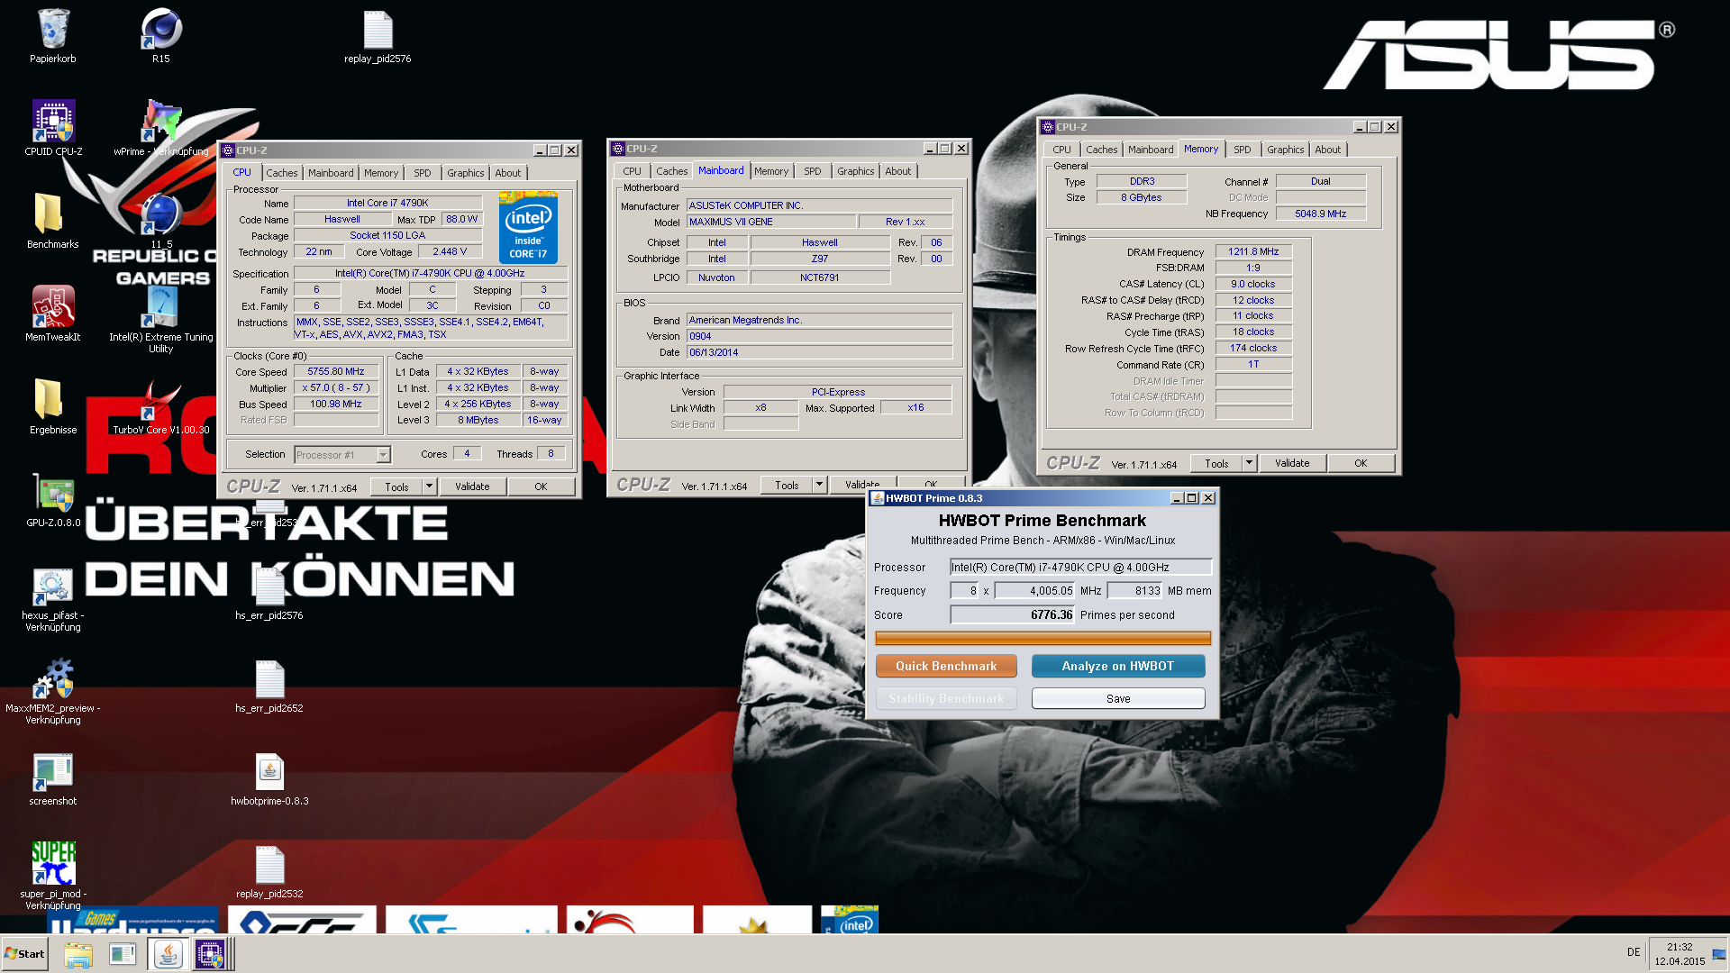Image resolution: width=1730 pixels, height=973 pixels.
Task: Click the HWBOT Processor name field
Action: tap(1081, 567)
